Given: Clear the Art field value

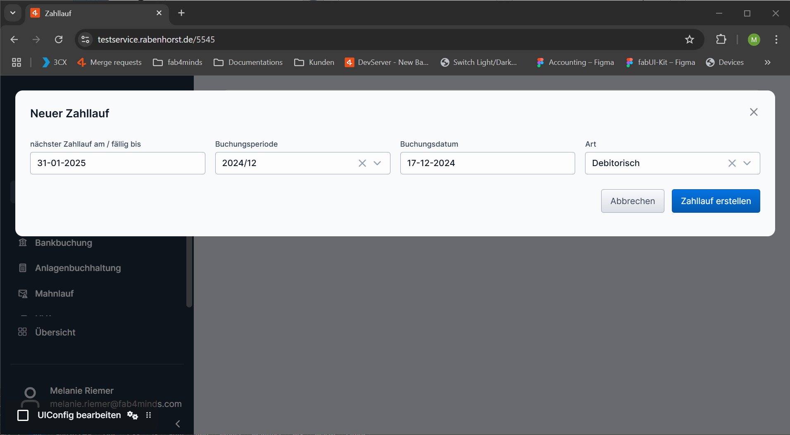Looking at the screenshot, I should point(732,163).
